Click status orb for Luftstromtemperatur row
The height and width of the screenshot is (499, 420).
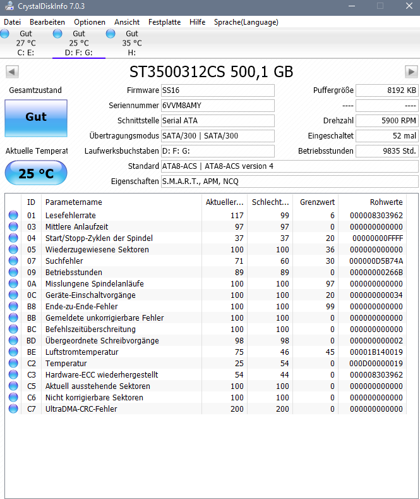pyautogui.click(x=13, y=352)
